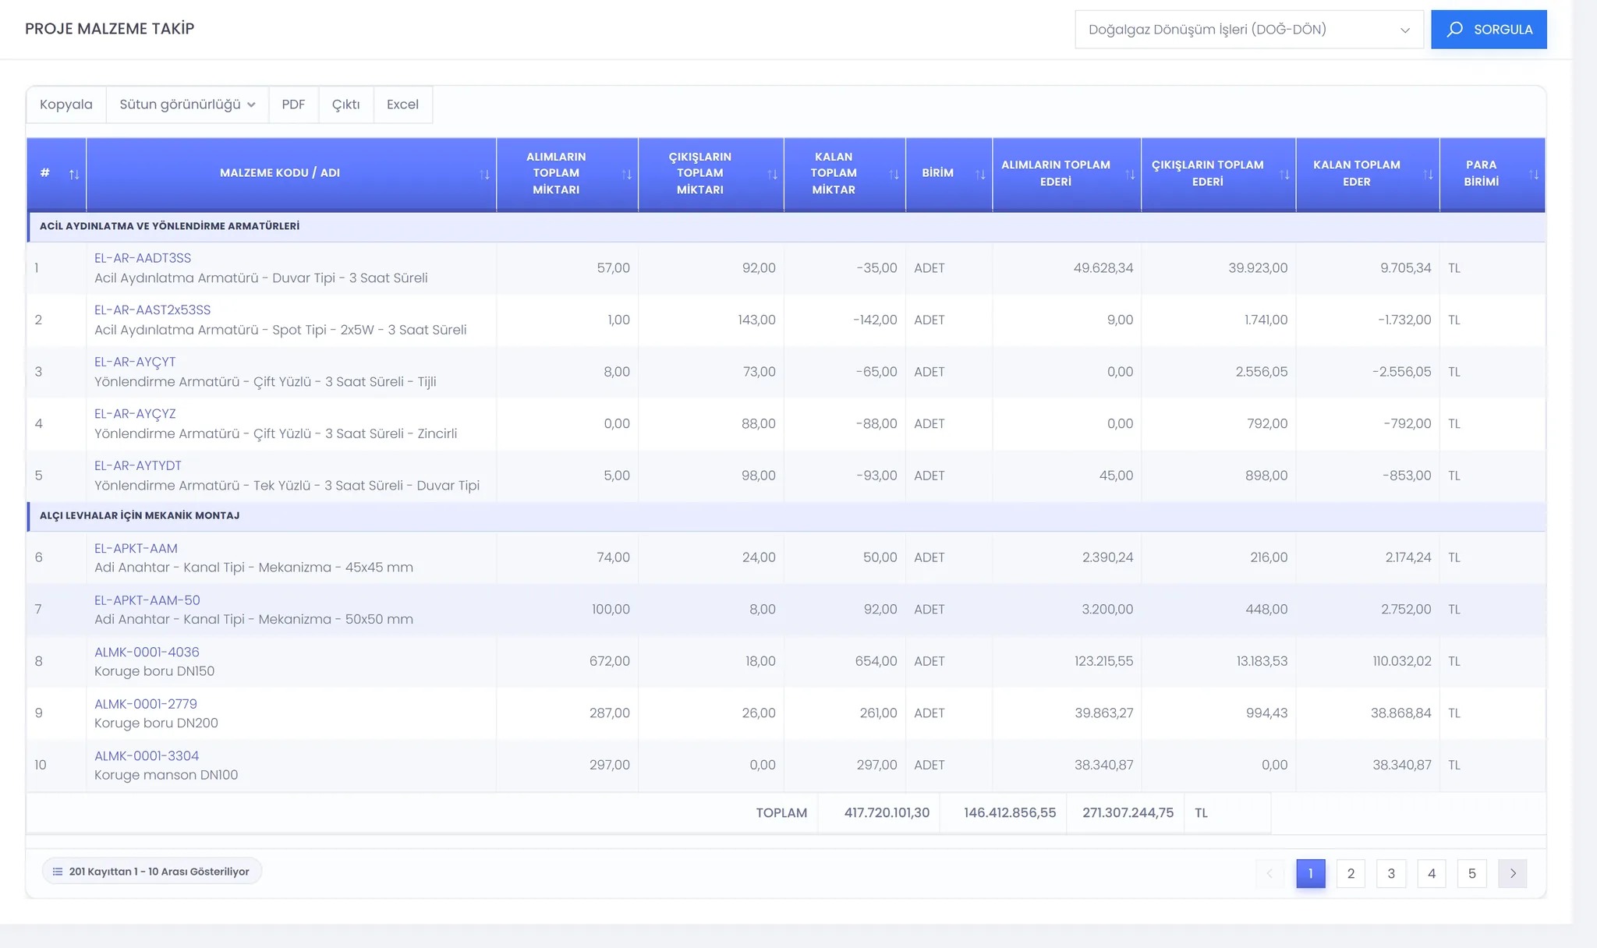Open the project selection dropdown
The image size is (1597, 948).
(1249, 30)
